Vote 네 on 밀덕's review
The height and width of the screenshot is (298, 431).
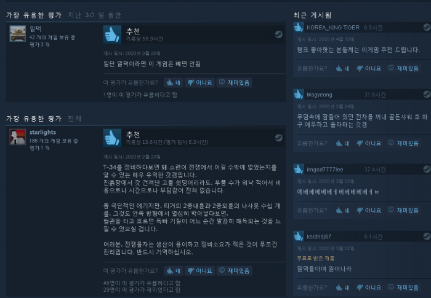[174, 82]
